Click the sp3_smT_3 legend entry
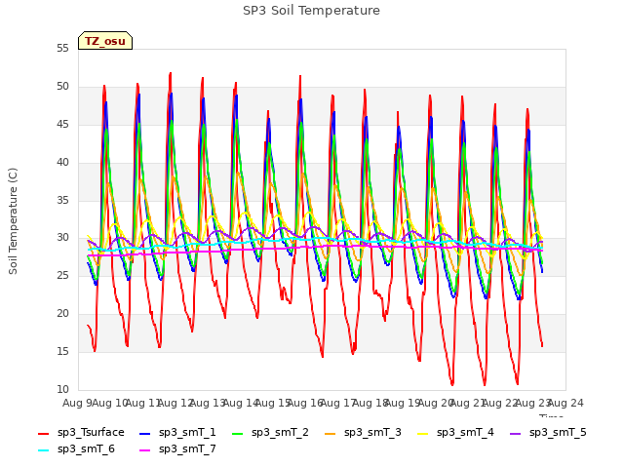This screenshot has width=624, height=468. pyautogui.click(x=363, y=433)
